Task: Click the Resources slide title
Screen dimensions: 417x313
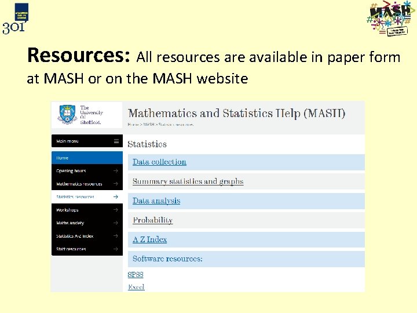Action: click(x=78, y=56)
